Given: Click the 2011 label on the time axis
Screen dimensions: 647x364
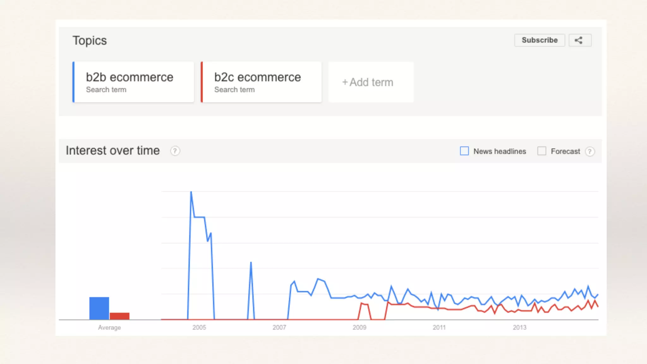Looking at the screenshot, I should click(x=439, y=328).
